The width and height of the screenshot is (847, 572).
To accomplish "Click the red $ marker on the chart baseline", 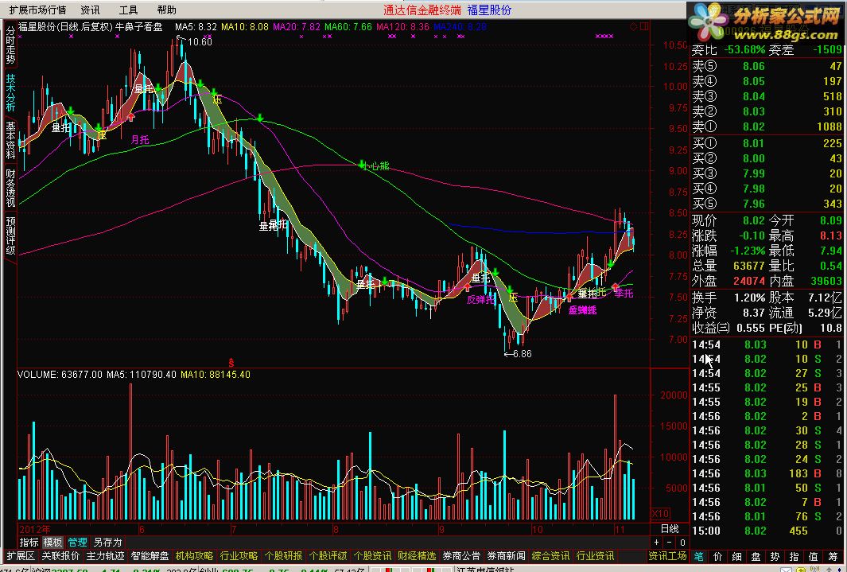I will tap(231, 363).
